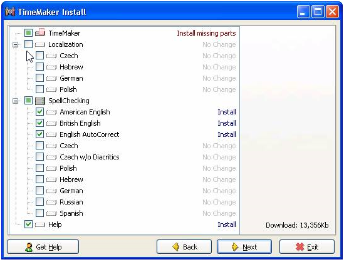The width and height of the screenshot is (344, 262).
Task: Select the Russian tree label
Action: pos(71,202)
